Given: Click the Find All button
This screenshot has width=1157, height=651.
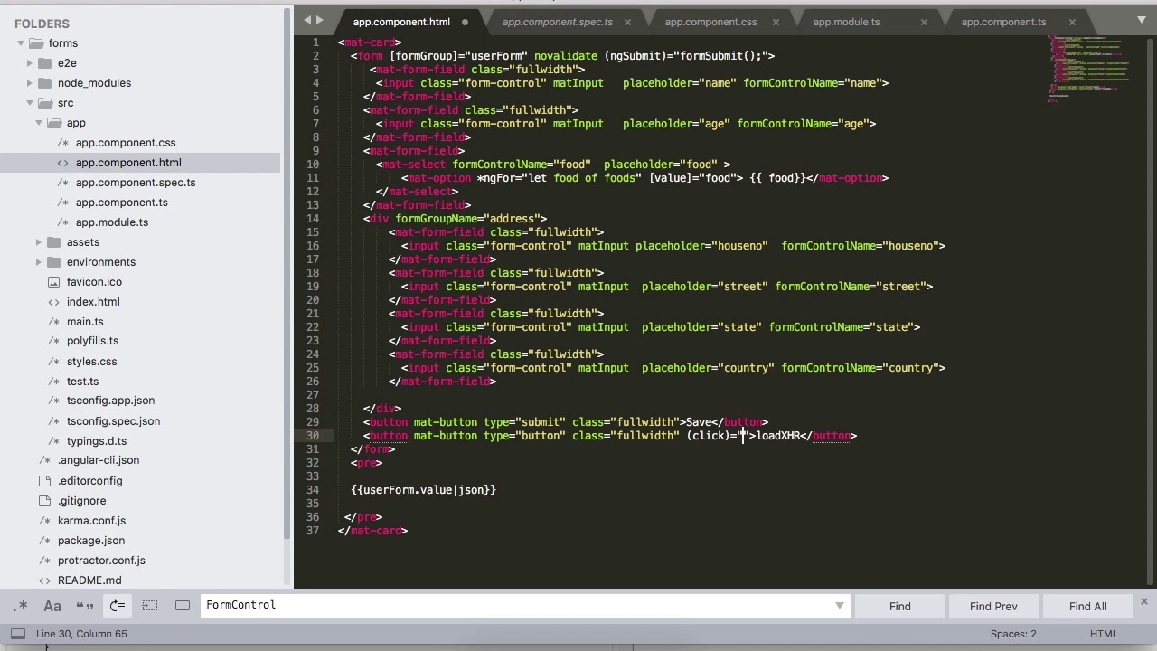Looking at the screenshot, I should pos(1087,606).
